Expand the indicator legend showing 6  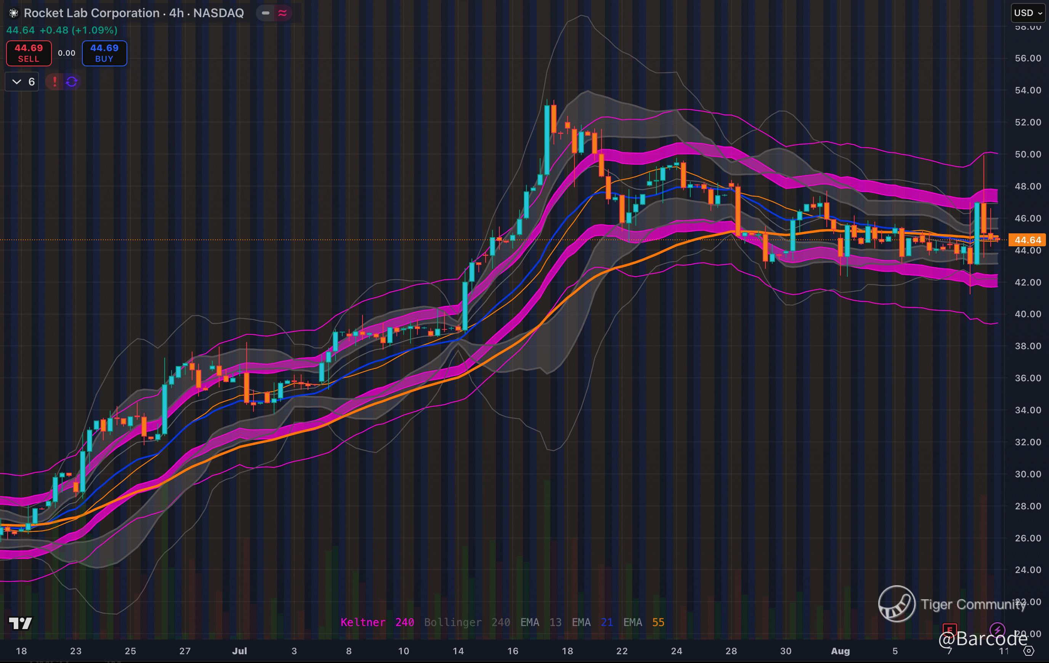coord(22,82)
